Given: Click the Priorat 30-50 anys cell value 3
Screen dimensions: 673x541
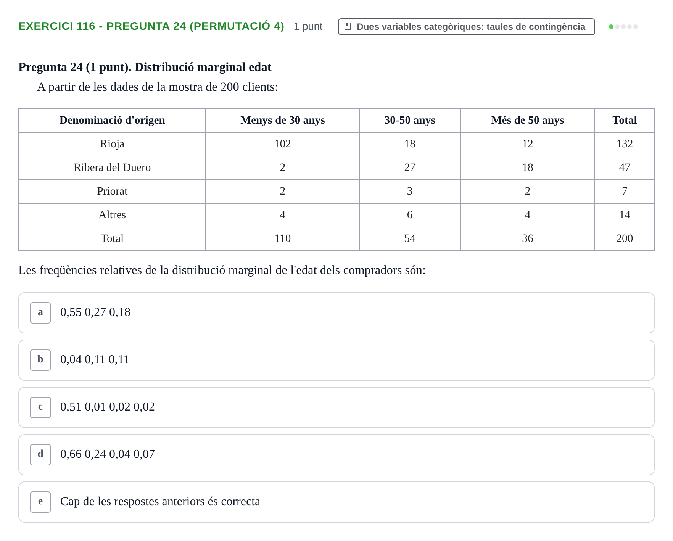Looking at the screenshot, I should [410, 191].
